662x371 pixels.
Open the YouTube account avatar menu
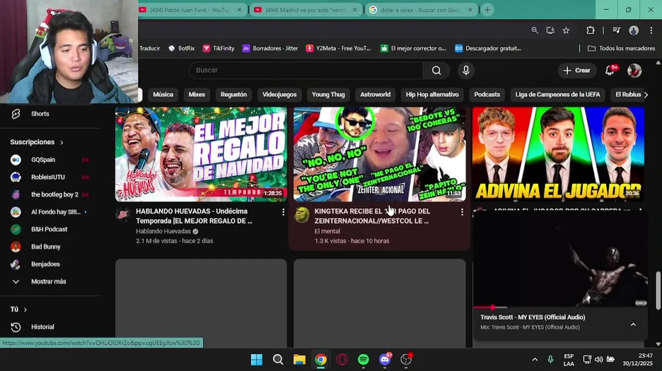pos(634,70)
